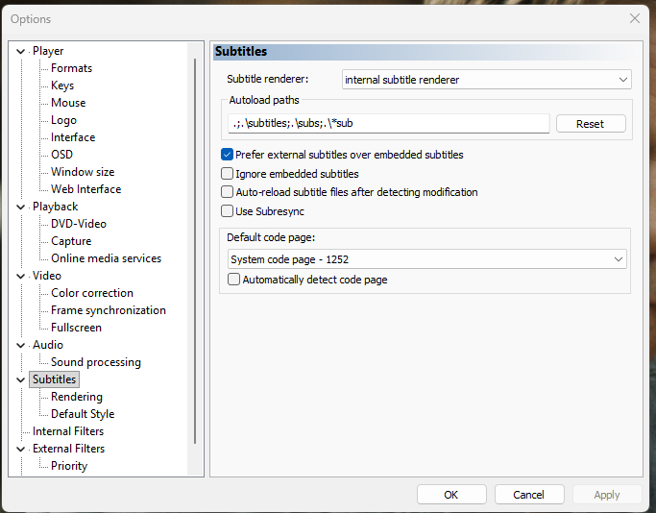Open the Keys settings page
Viewport: 656px width, 513px height.
point(62,85)
